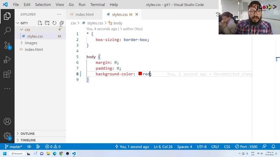Click the body breadcrumb segment
Viewport: 280px width, 157px height.
click(x=118, y=23)
